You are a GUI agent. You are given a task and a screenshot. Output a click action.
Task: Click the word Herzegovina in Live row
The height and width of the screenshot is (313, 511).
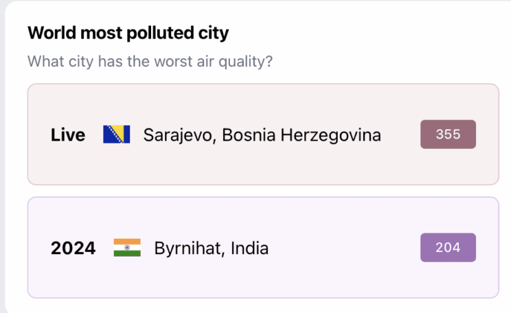(x=334, y=135)
